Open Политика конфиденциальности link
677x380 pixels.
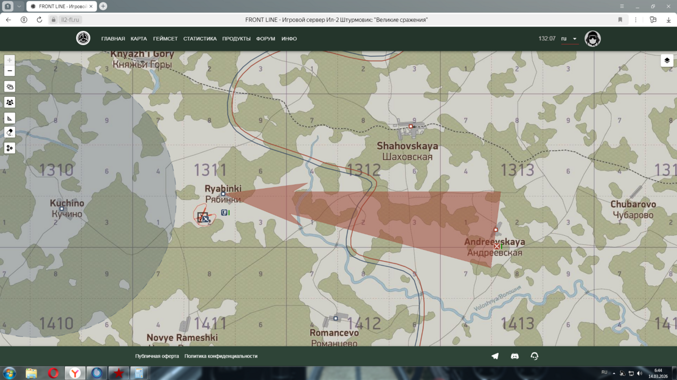pyautogui.click(x=221, y=356)
